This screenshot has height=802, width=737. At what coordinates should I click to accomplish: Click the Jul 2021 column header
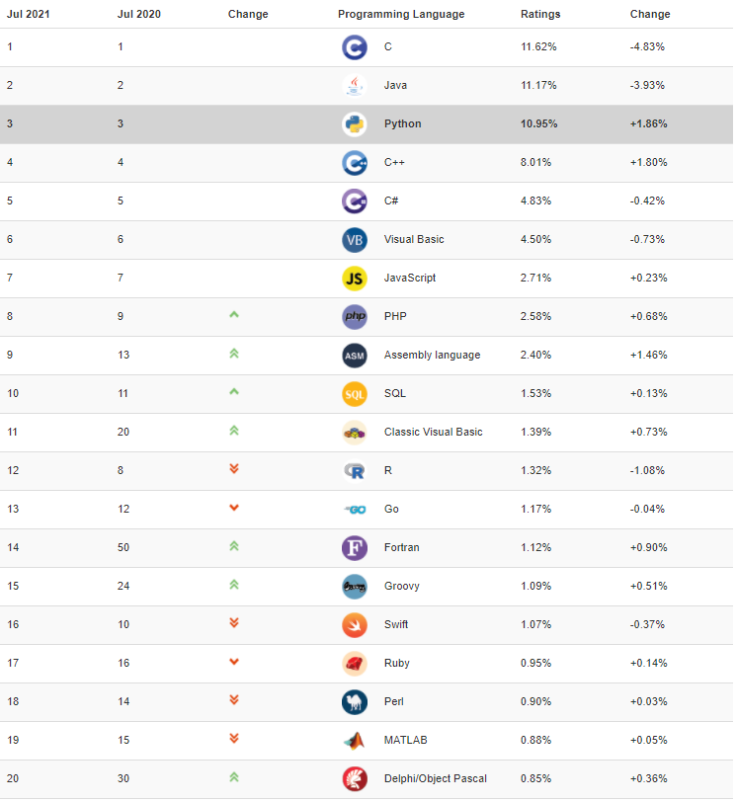click(28, 15)
